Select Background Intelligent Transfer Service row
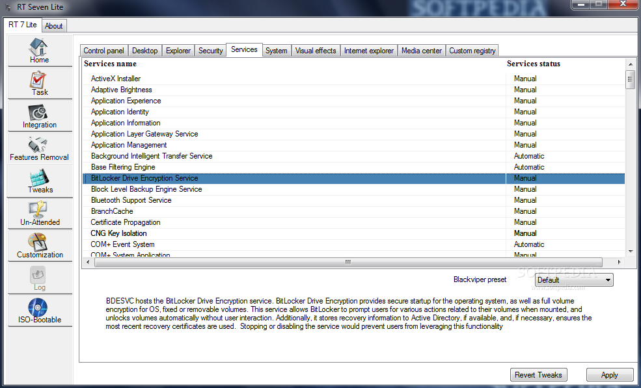Viewport: 641px width, 388px height. point(353,156)
